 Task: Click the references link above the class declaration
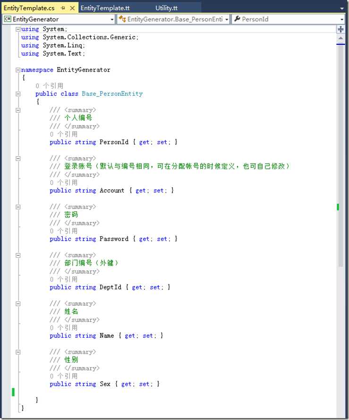(x=50, y=86)
